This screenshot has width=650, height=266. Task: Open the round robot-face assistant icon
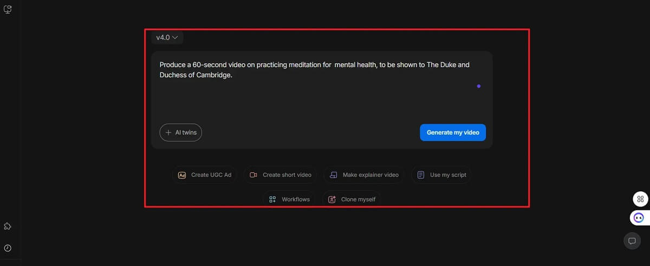click(x=639, y=217)
